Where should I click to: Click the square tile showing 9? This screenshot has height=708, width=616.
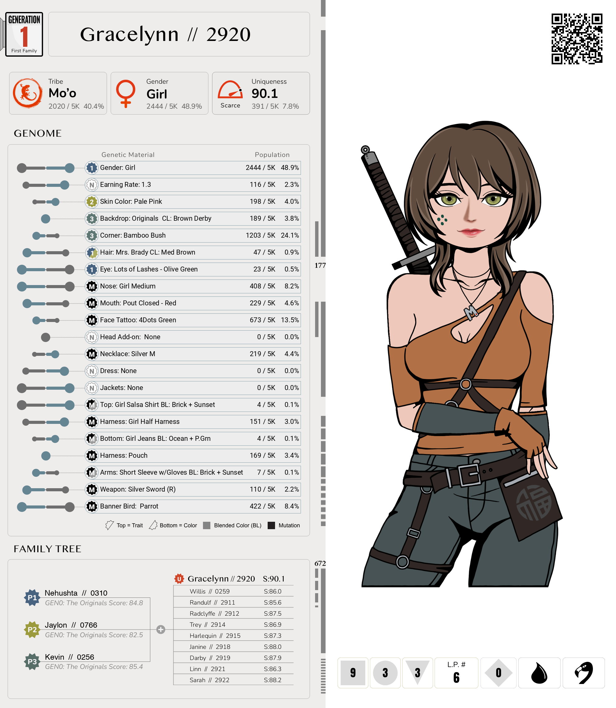[x=353, y=673]
